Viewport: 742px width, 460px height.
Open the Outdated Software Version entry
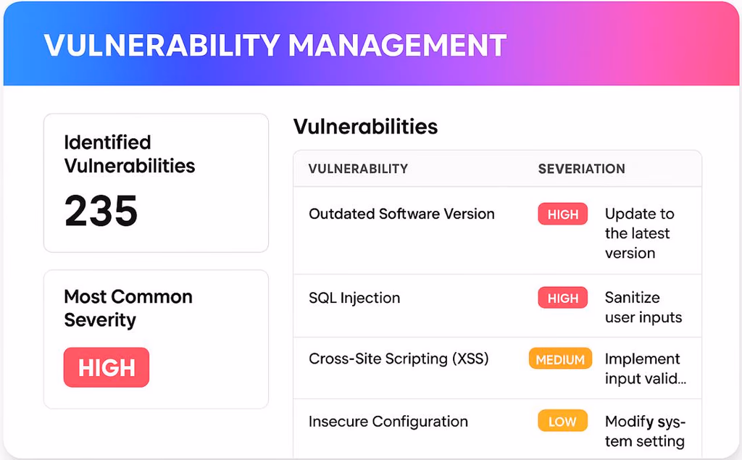[401, 214]
